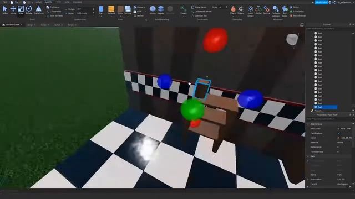Insert a ModuleScript
The width and height of the screenshot is (355, 199).
pos(298,15)
